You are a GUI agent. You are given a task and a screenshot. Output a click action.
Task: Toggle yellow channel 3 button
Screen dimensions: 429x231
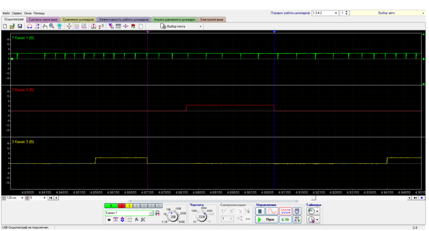(x=129, y=206)
